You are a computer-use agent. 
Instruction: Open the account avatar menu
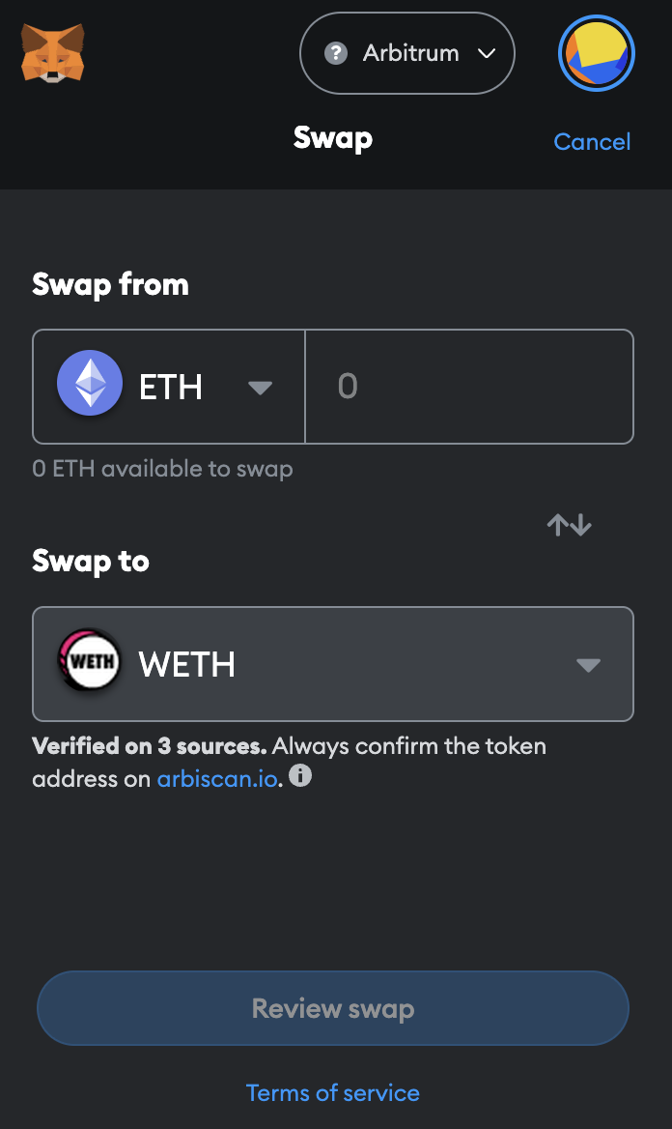(596, 53)
